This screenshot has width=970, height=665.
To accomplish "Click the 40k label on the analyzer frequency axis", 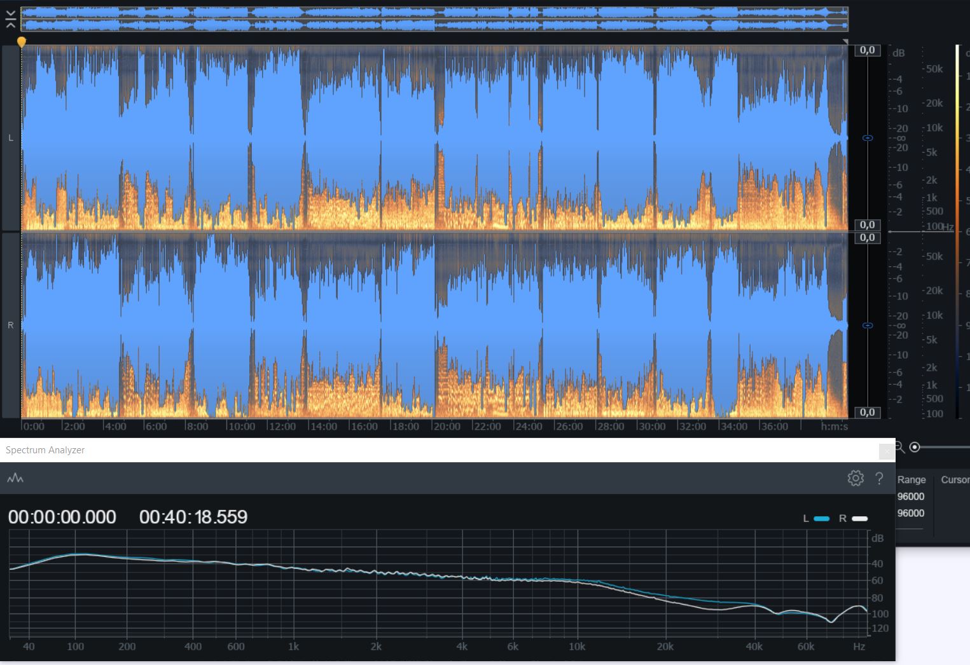I will [754, 647].
